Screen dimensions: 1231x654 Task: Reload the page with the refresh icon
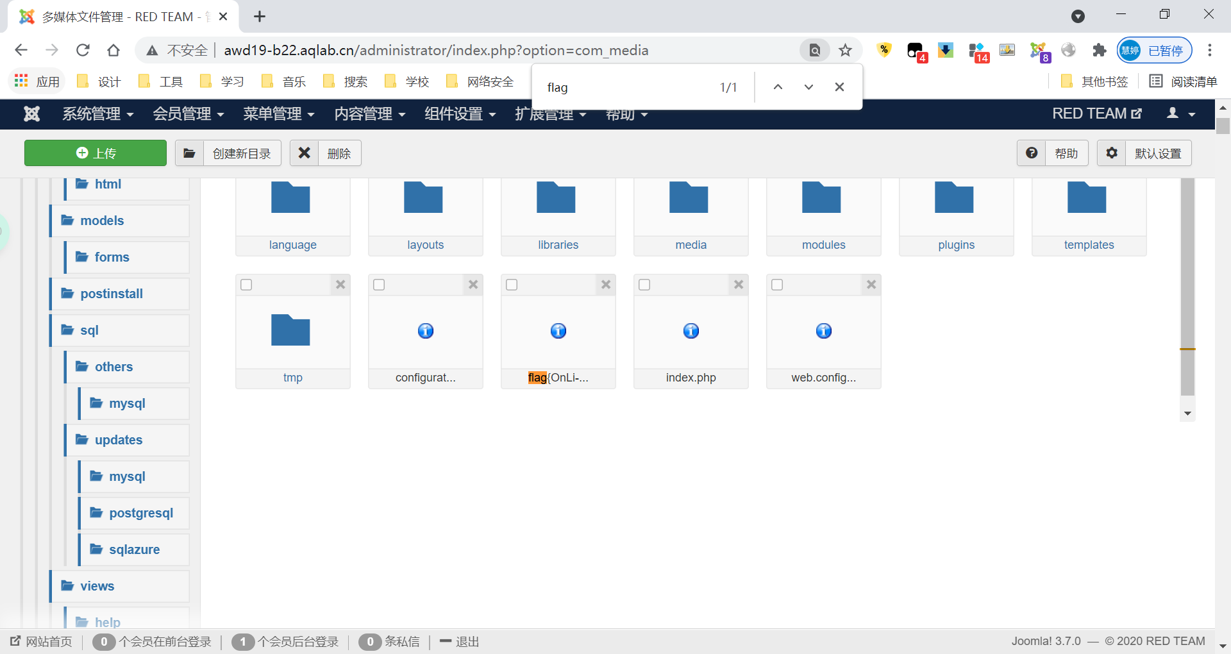[x=83, y=50]
